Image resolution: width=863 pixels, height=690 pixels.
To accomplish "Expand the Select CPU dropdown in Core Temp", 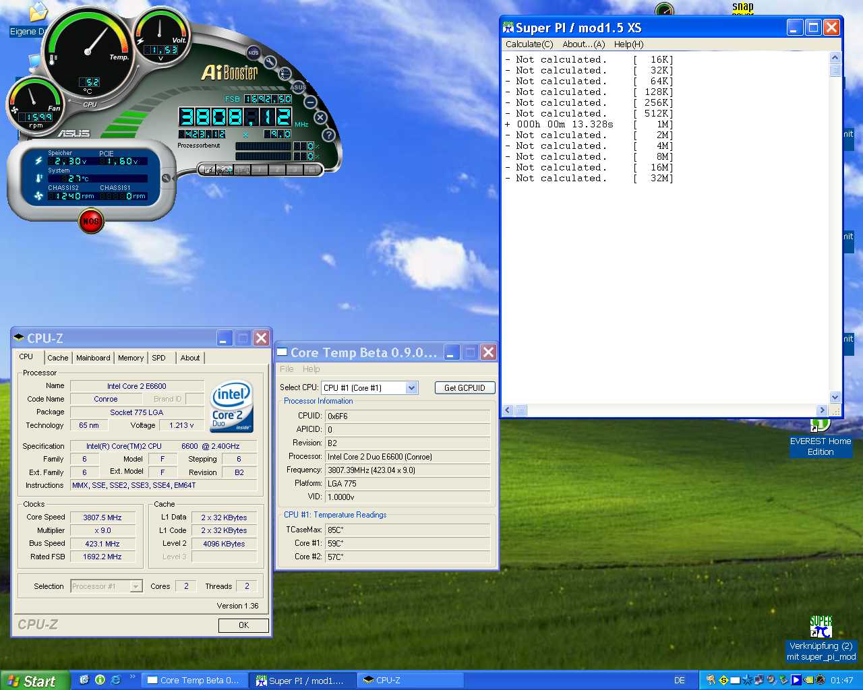I will [411, 388].
